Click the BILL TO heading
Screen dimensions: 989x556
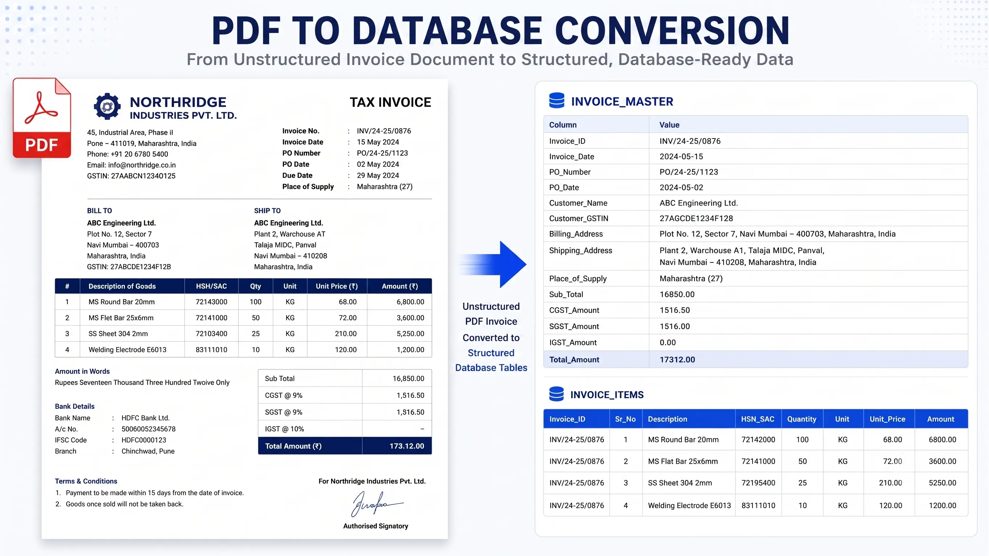[99, 211]
